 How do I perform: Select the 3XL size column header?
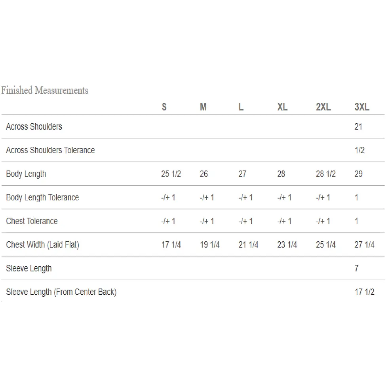(362, 107)
